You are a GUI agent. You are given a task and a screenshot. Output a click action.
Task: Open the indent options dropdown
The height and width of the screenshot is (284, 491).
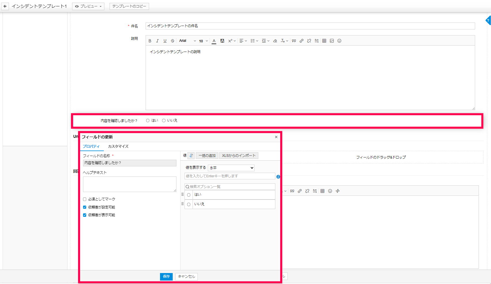pos(266,41)
